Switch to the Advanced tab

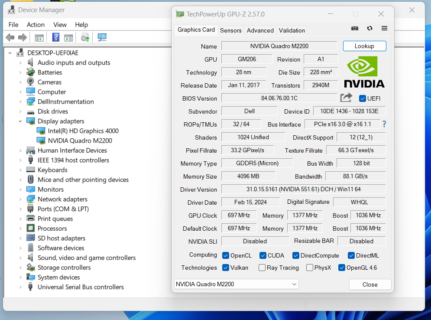[260, 30]
